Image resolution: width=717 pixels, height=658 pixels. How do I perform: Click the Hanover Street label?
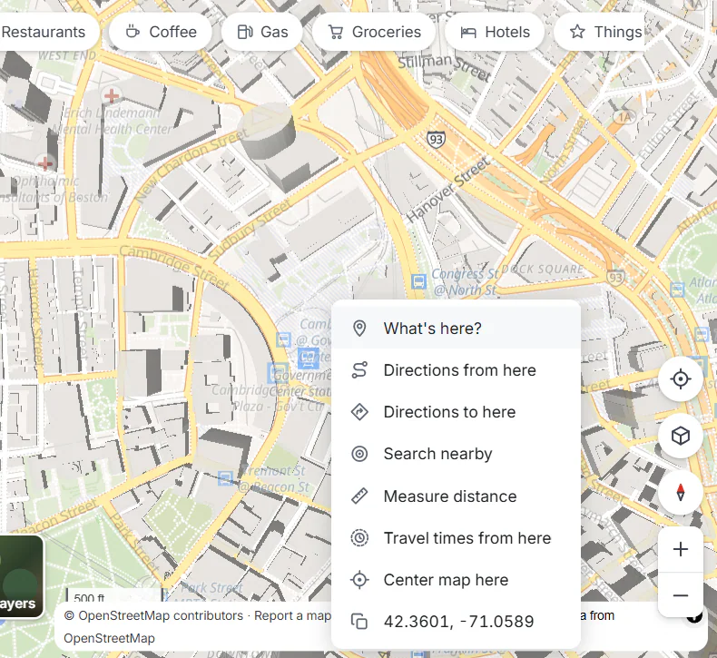pos(448,190)
